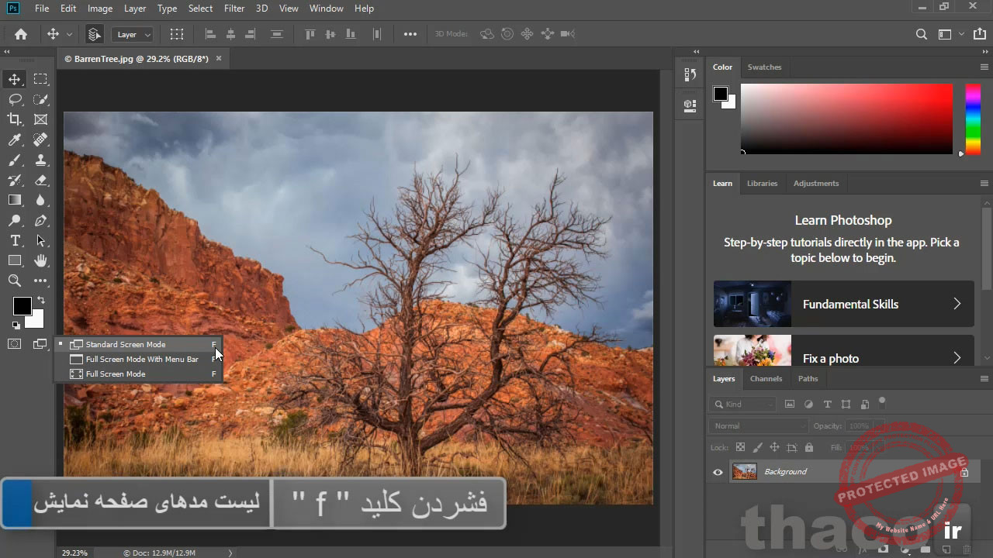
Task: Click the Home icon in options bar
Action: tap(21, 34)
